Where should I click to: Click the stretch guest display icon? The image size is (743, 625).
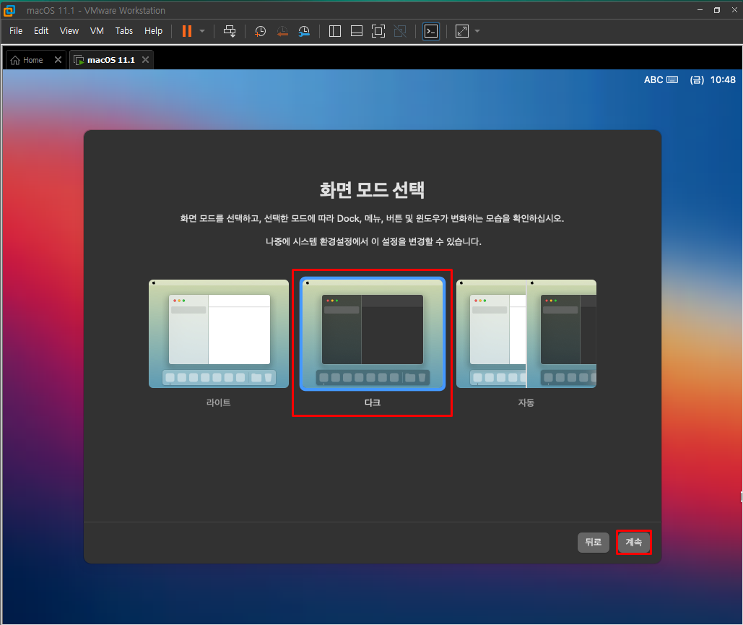(x=462, y=31)
